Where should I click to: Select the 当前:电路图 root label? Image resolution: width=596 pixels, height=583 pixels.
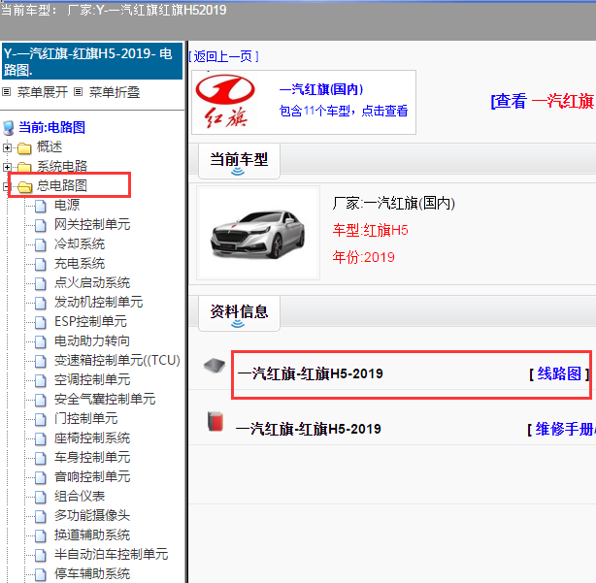51,128
